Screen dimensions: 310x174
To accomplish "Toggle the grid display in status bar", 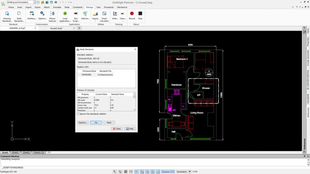I will click(x=125, y=171).
